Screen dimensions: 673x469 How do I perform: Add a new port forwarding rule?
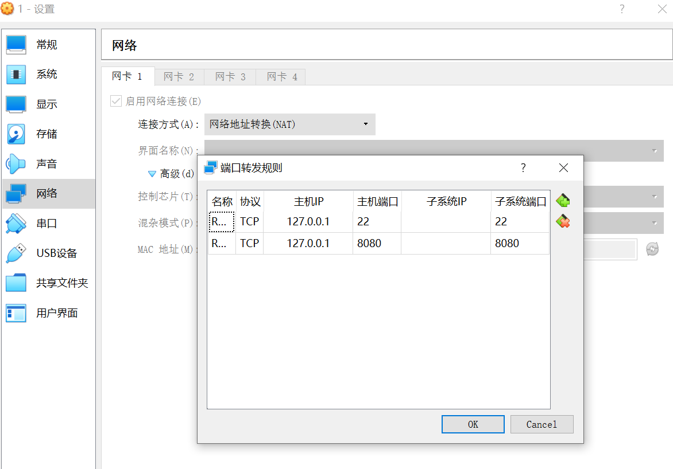point(563,200)
